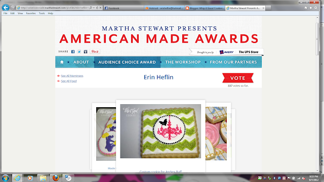324x182 pixels.
Task: Click the search magnifier in address bar
Action: (x=91, y=8)
